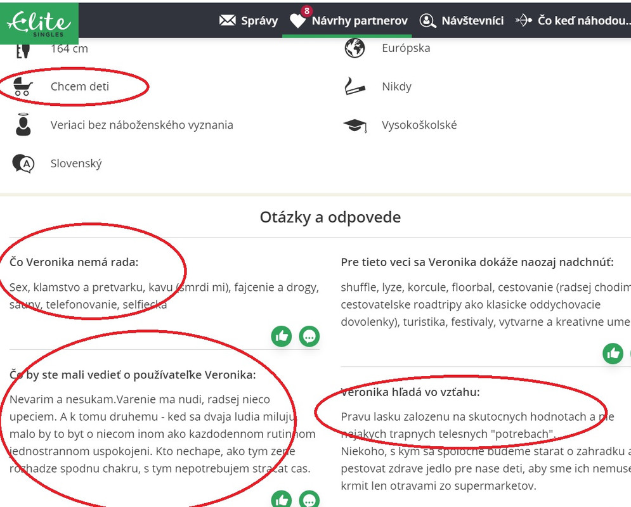The image size is (631, 507).
Task: Open the envelope icon for Správy
Action: point(227,20)
